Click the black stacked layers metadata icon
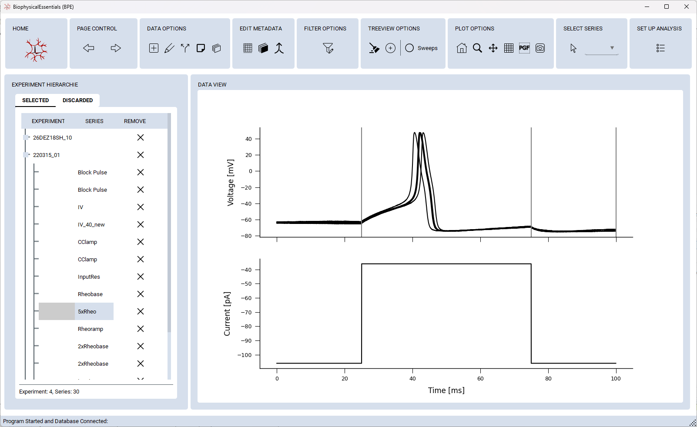This screenshot has width=697, height=427. 263,48
